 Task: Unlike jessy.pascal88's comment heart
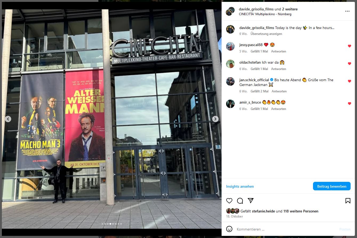coord(349,46)
